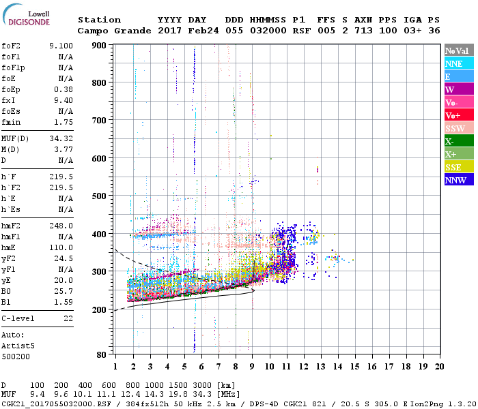The height and width of the screenshot is (409, 478).
Task: Click the fxI value 9.40
Action: pyautogui.click(x=64, y=100)
